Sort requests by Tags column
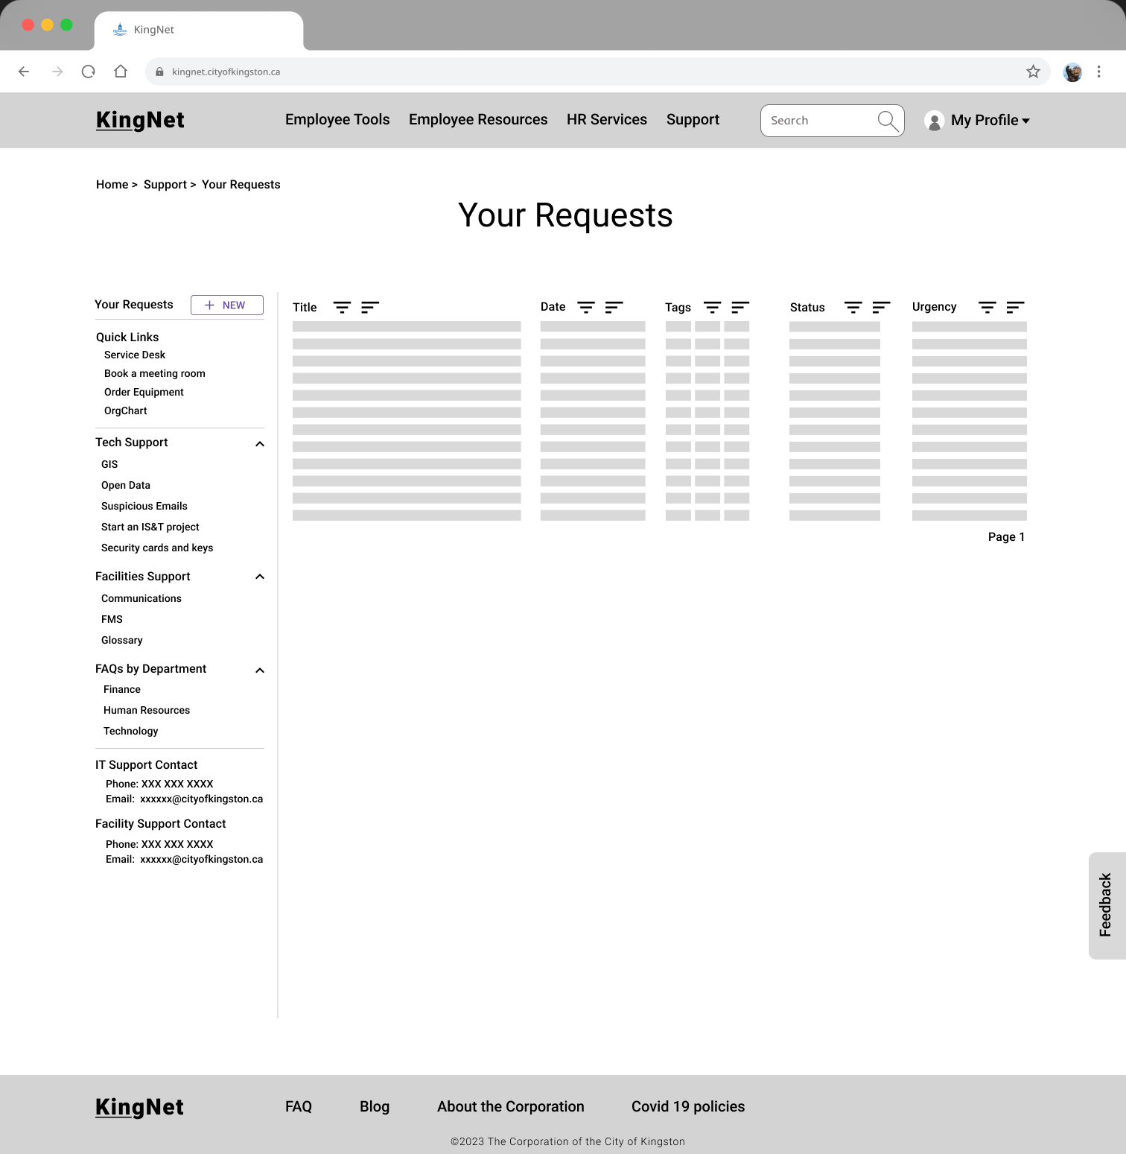 pyautogui.click(x=740, y=307)
